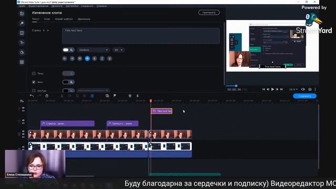Open the Import media sidebar icon

[x=22, y=14]
